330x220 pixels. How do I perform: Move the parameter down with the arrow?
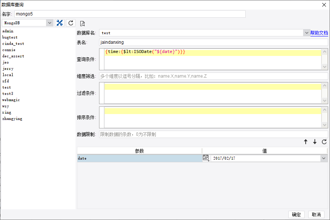pos(315,142)
